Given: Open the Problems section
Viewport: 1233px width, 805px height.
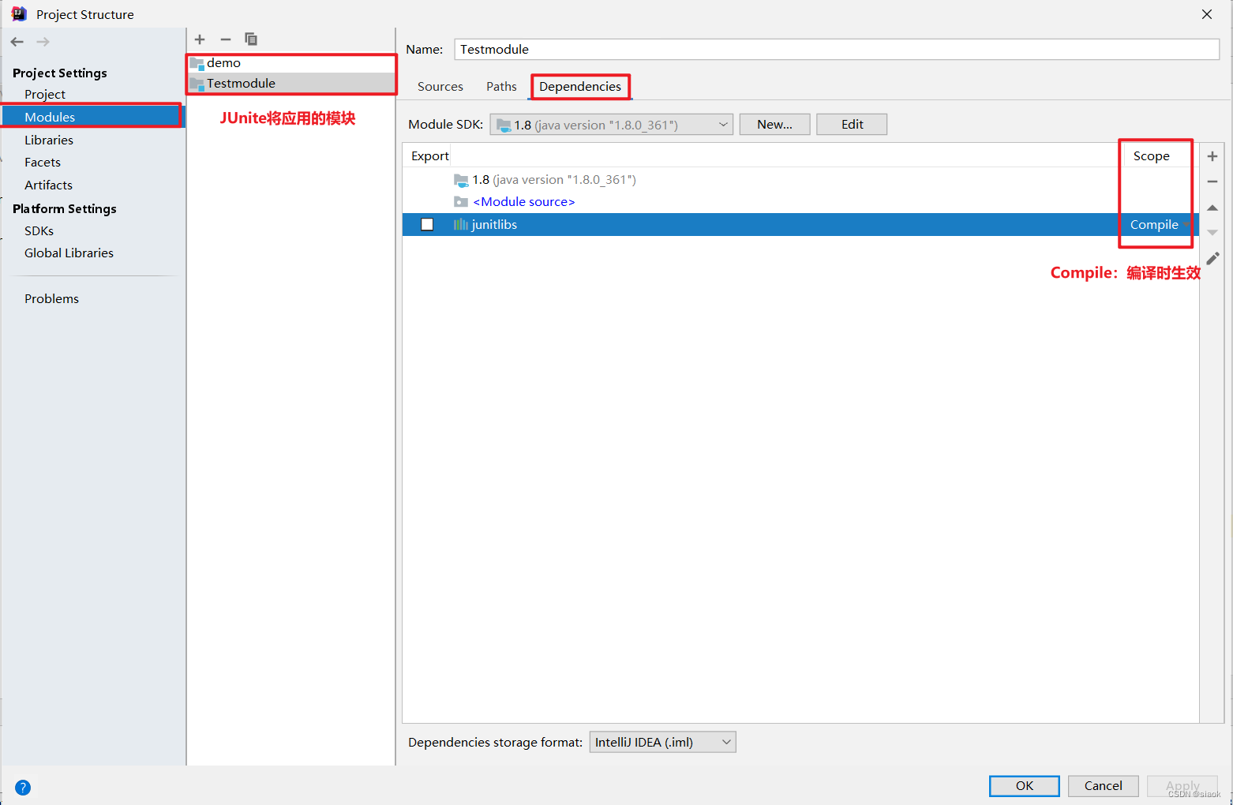Looking at the screenshot, I should (x=51, y=298).
